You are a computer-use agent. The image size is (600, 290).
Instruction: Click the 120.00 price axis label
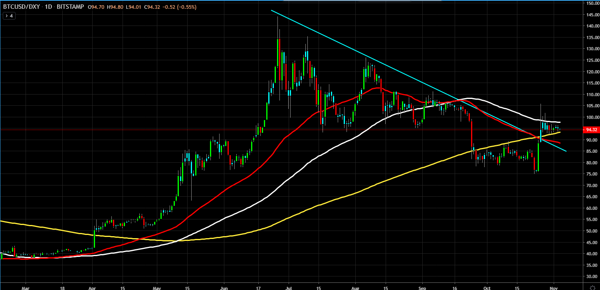pos(592,72)
